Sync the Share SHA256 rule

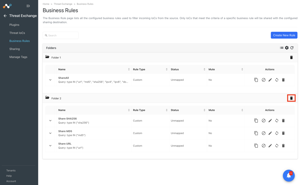point(277,121)
